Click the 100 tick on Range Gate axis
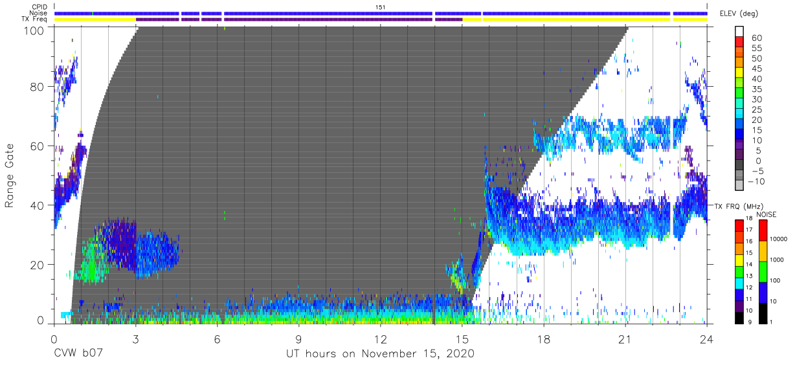The width and height of the screenshot is (795, 367). point(34,30)
